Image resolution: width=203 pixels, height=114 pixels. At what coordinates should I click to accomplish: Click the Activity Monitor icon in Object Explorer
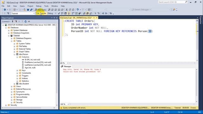(x=29, y=22)
